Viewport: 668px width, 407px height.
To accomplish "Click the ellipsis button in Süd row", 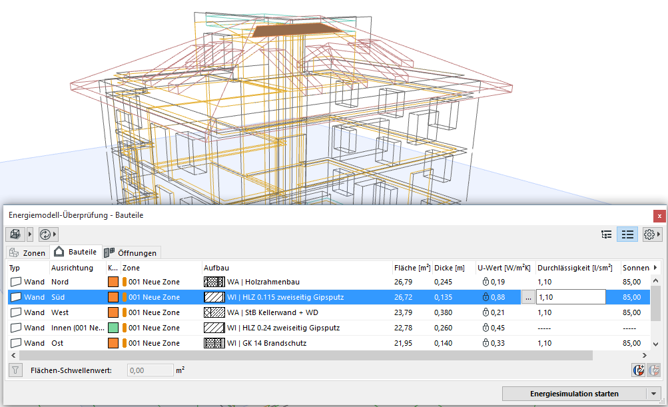I will coord(528,298).
